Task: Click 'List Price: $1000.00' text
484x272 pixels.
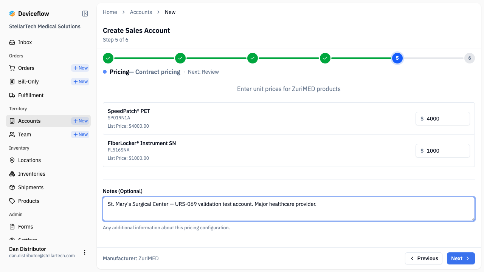Action: [x=128, y=158]
